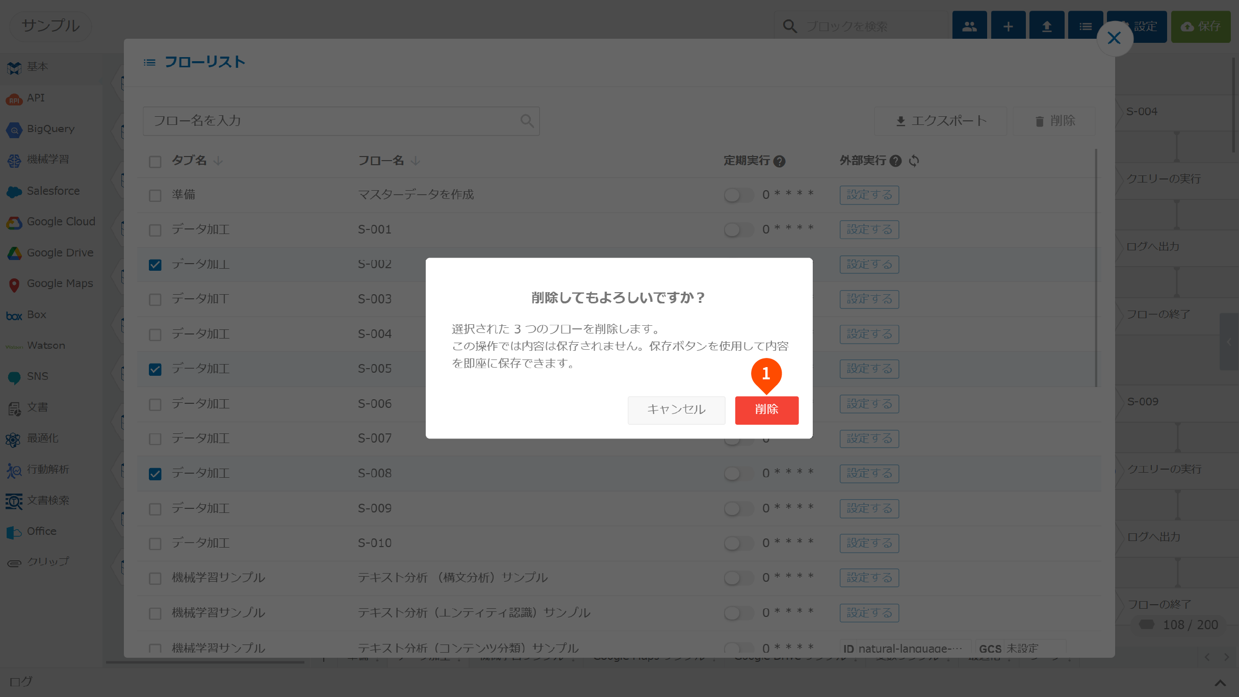
Task: Toggle scheduled execution for マスターデータを作成
Action: tap(738, 195)
